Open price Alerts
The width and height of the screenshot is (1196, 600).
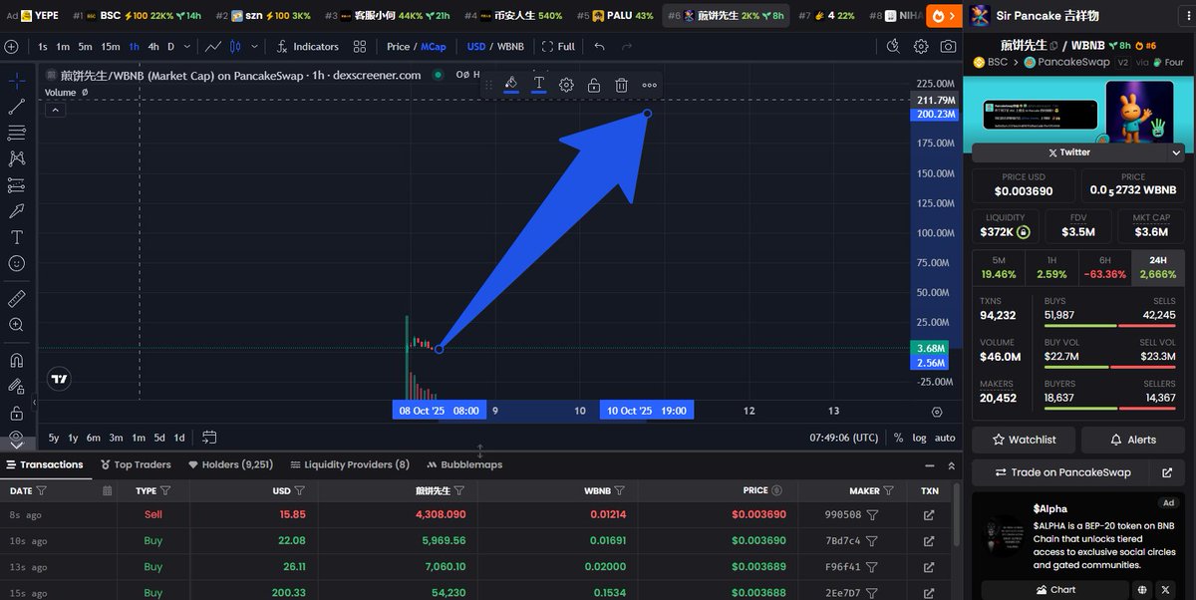click(1132, 439)
